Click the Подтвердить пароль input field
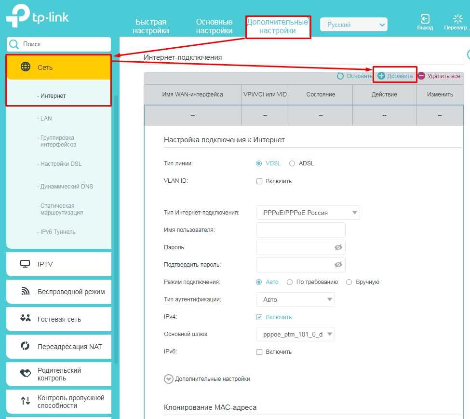 click(301, 265)
